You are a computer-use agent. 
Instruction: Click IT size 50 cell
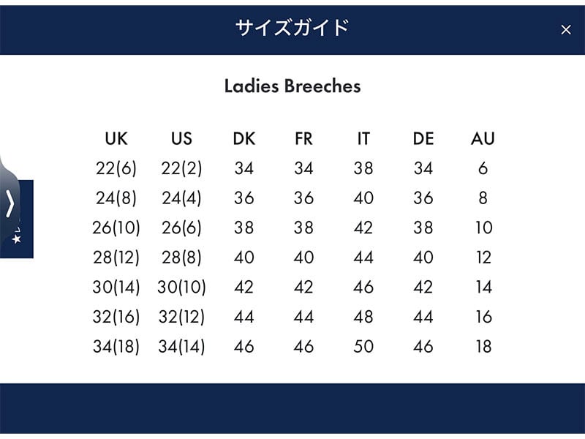(363, 346)
